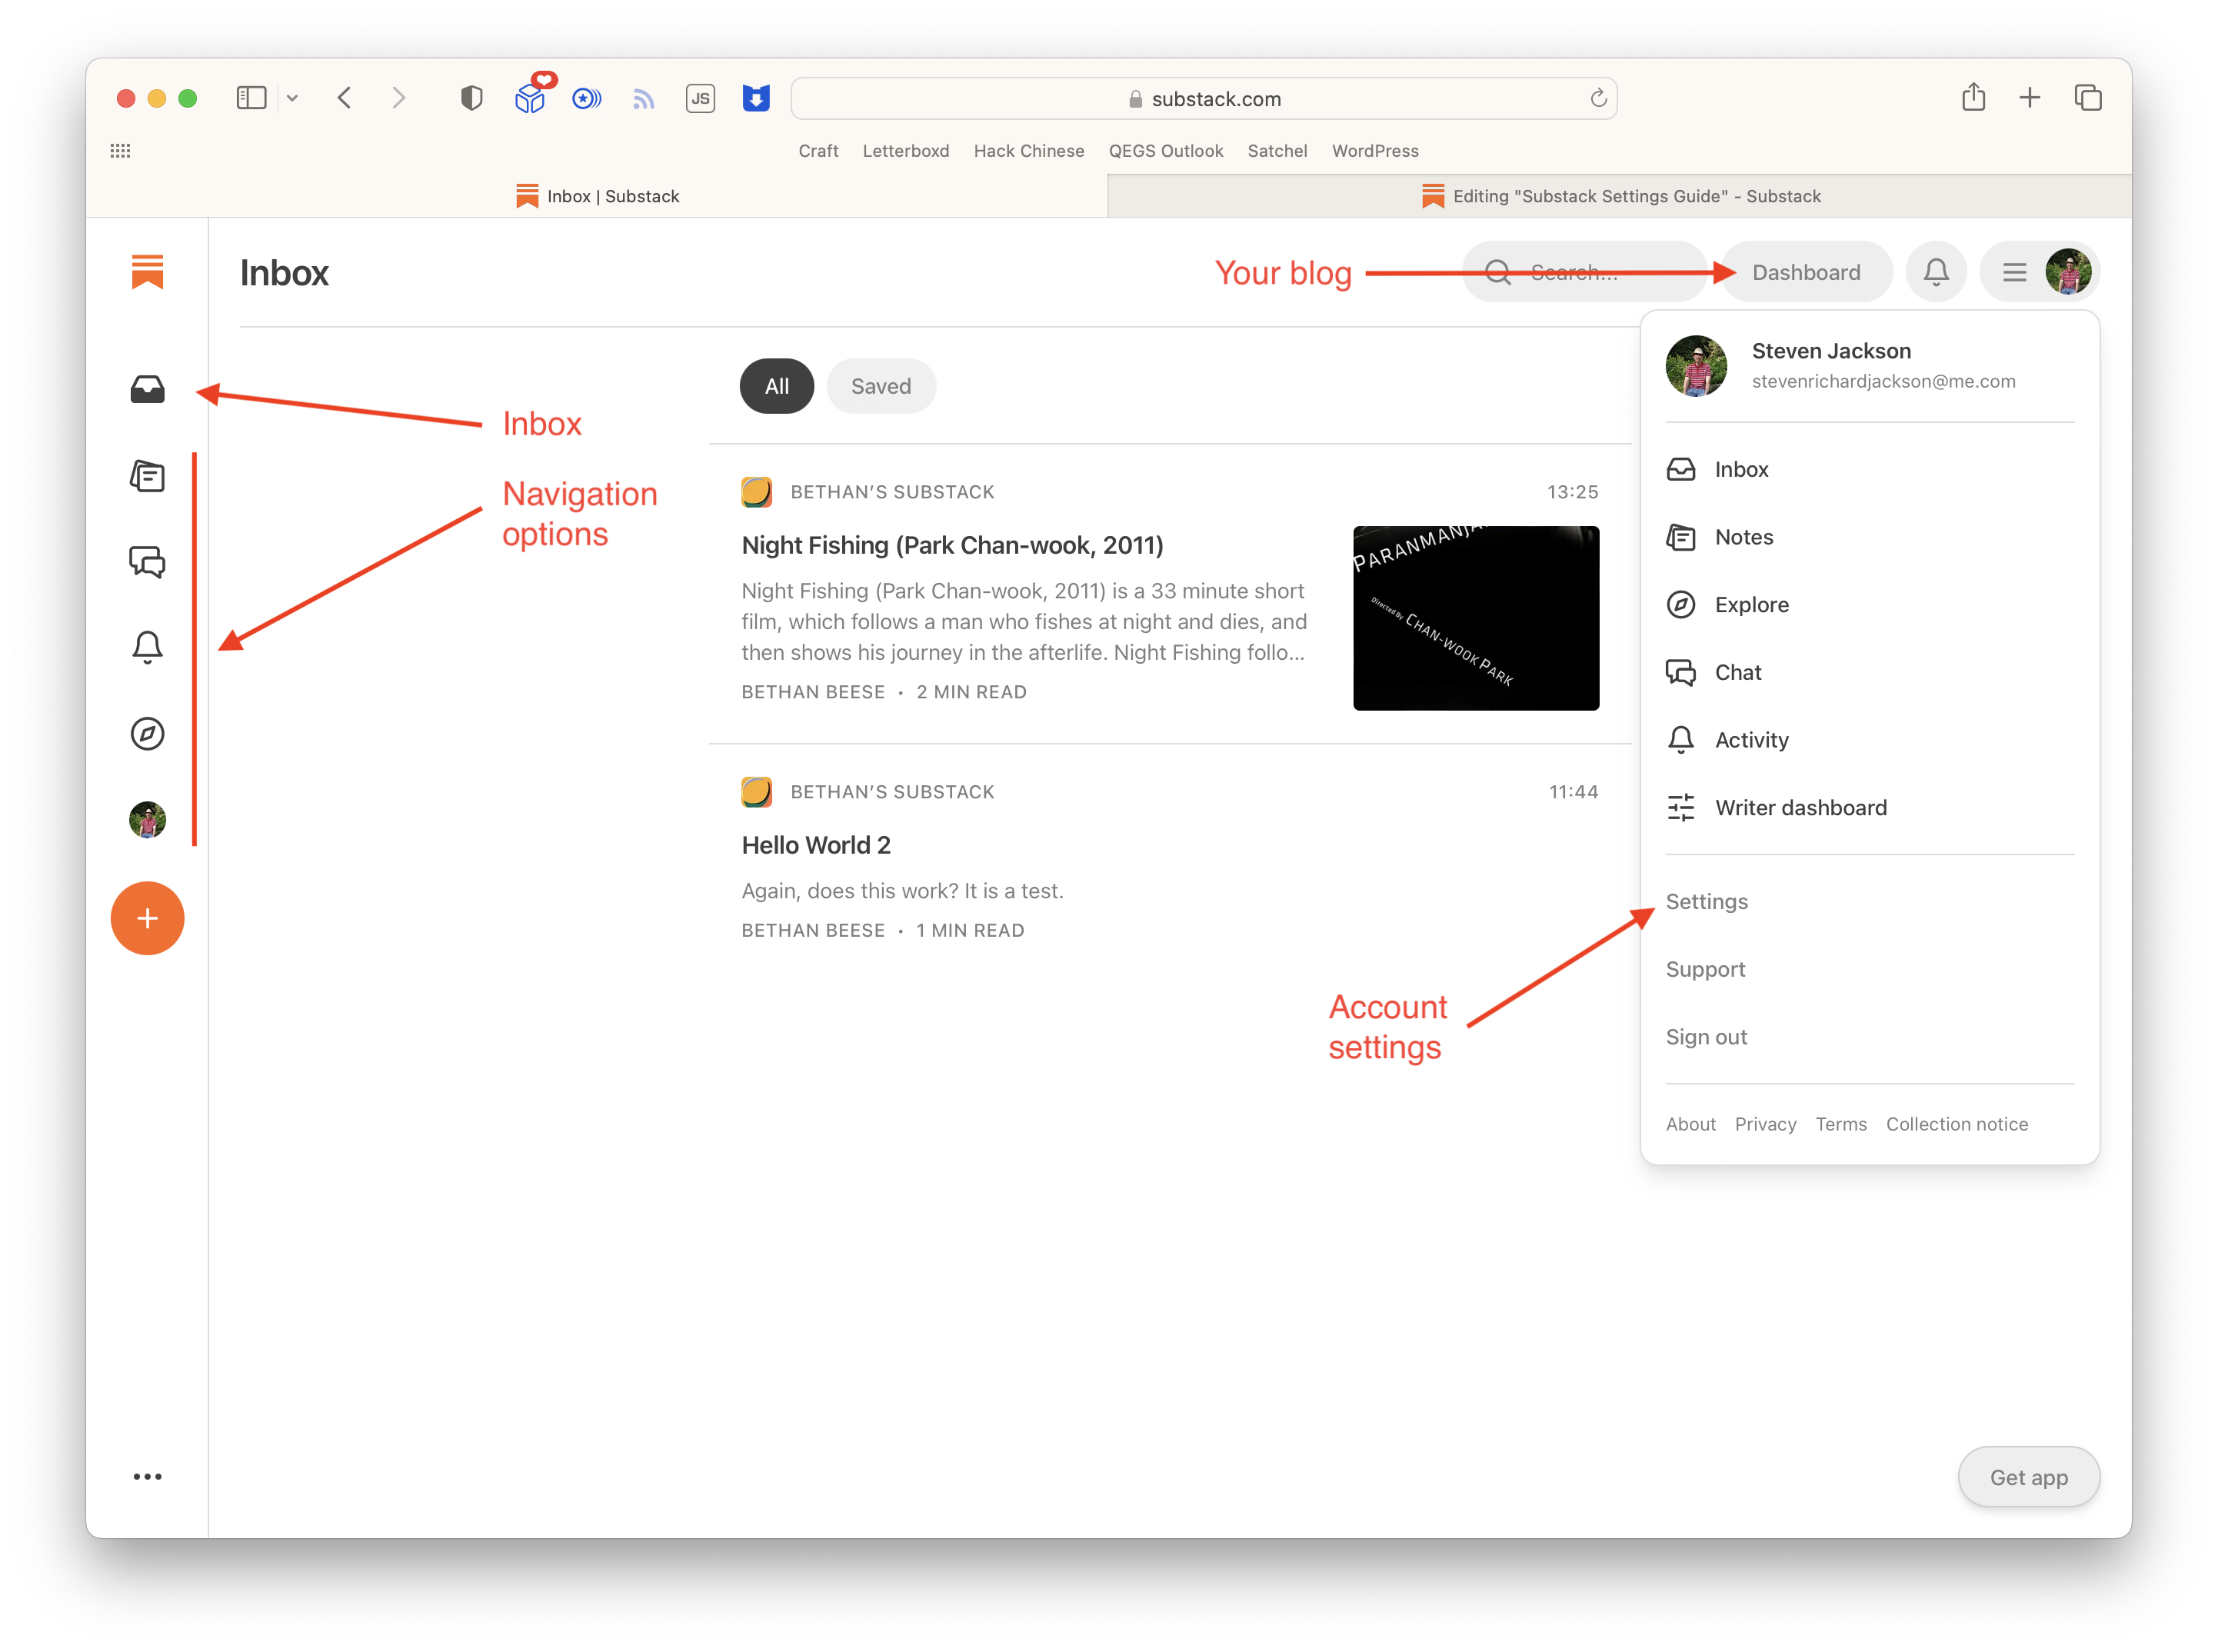The width and height of the screenshot is (2218, 1652).
Task: Click Bethan's Substack label on the 13:25 post
Action: [892, 492]
